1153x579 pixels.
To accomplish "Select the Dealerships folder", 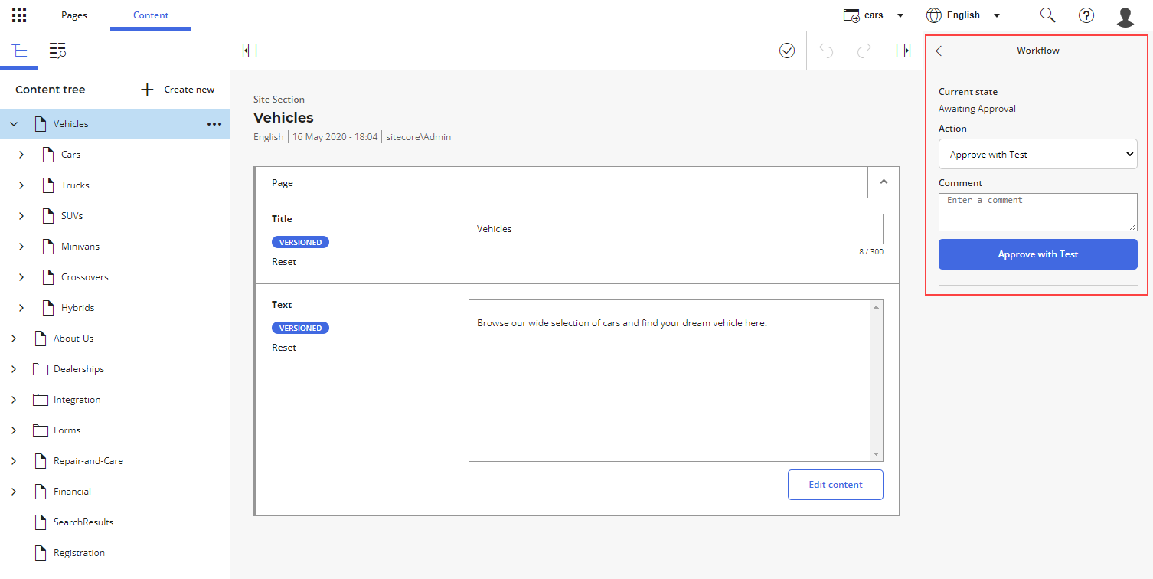I will tap(78, 369).
